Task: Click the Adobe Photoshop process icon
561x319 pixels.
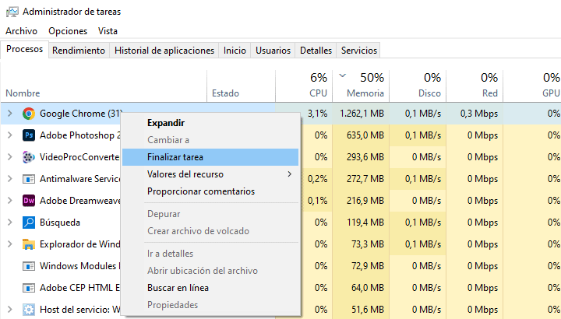Action: tap(29, 135)
